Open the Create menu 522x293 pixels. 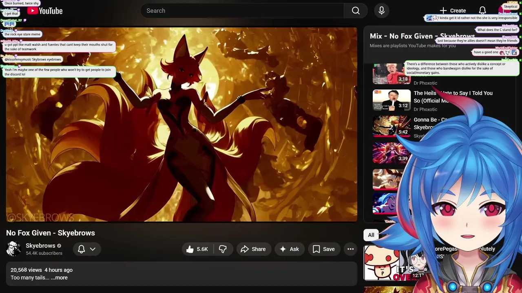(452, 11)
